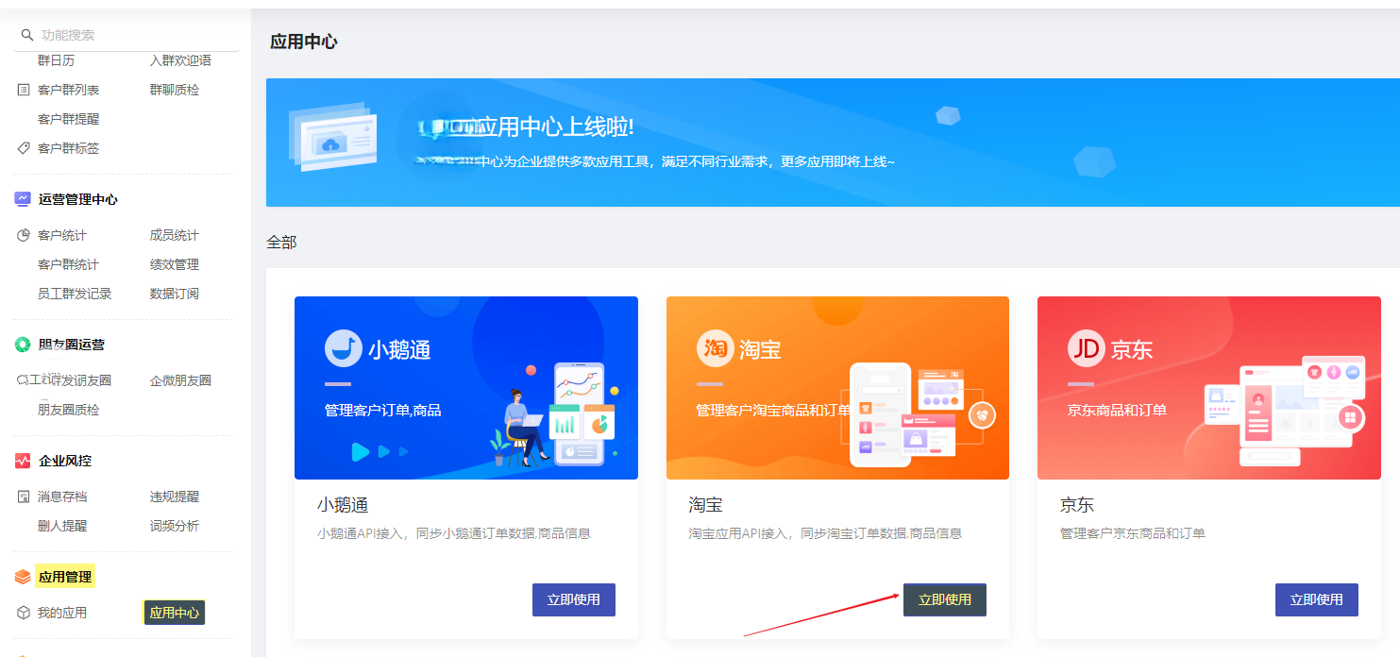Select the 朋友圈运营 section heading
This screenshot has width=1400, height=657.
pos(72,345)
